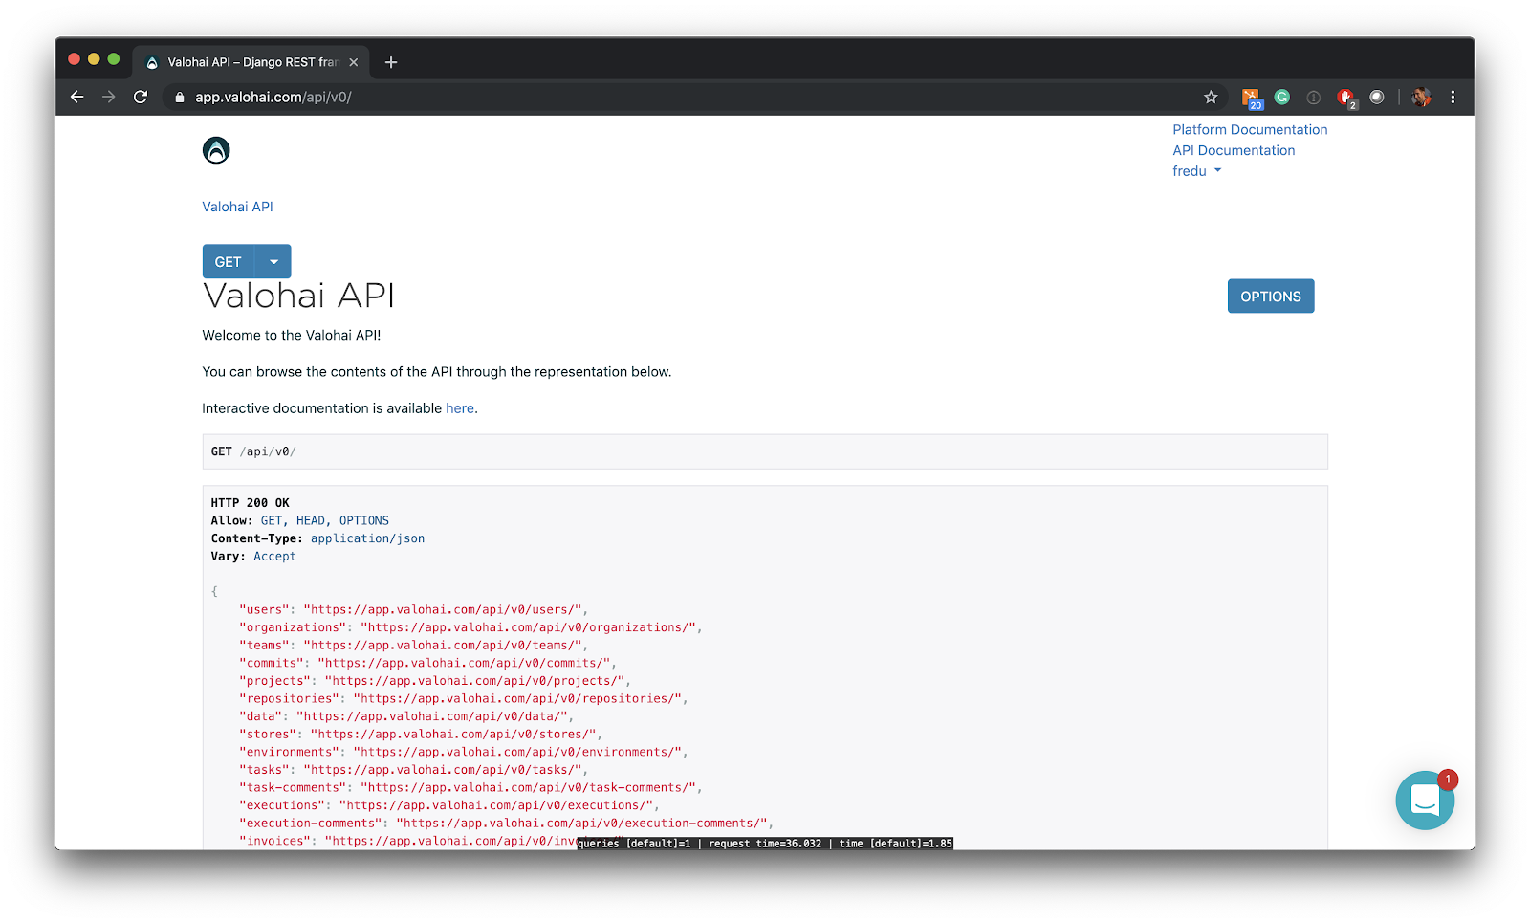
Task: Click the "HTTP 200 OK" status text
Action: [x=250, y=503]
